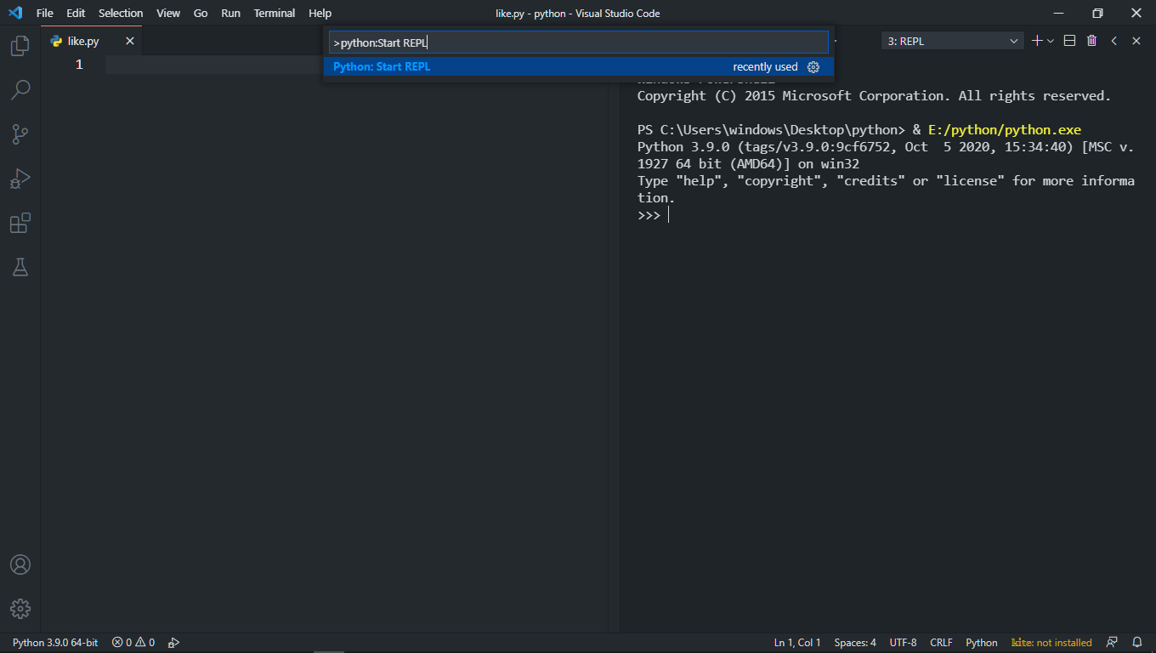The image size is (1156, 653).
Task: Open the File menu
Action: pos(45,13)
